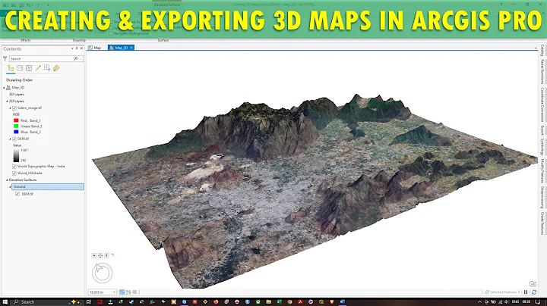Collapse the DEM.tif legend under 2D Layers
This screenshot has width=547, height=306.
coord(10,139)
